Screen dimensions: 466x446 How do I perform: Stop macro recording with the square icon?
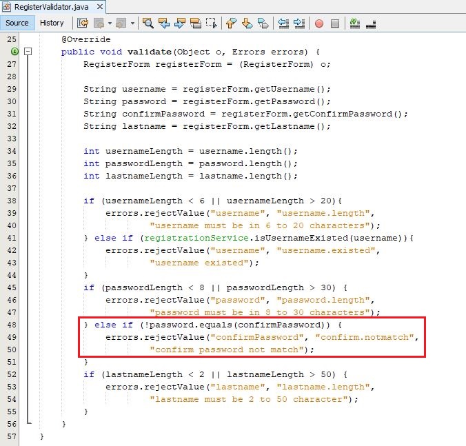pos(335,23)
